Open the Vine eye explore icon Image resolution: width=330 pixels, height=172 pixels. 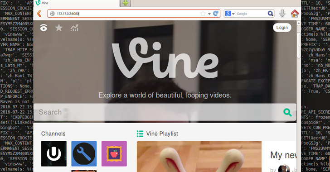tap(44, 28)
